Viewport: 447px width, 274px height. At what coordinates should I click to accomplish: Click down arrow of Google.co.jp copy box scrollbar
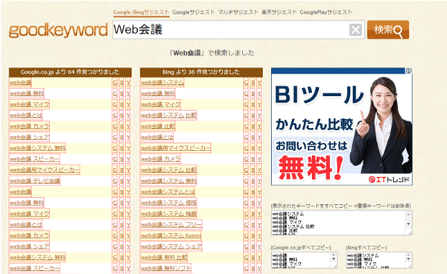click(x=334, y=258)
